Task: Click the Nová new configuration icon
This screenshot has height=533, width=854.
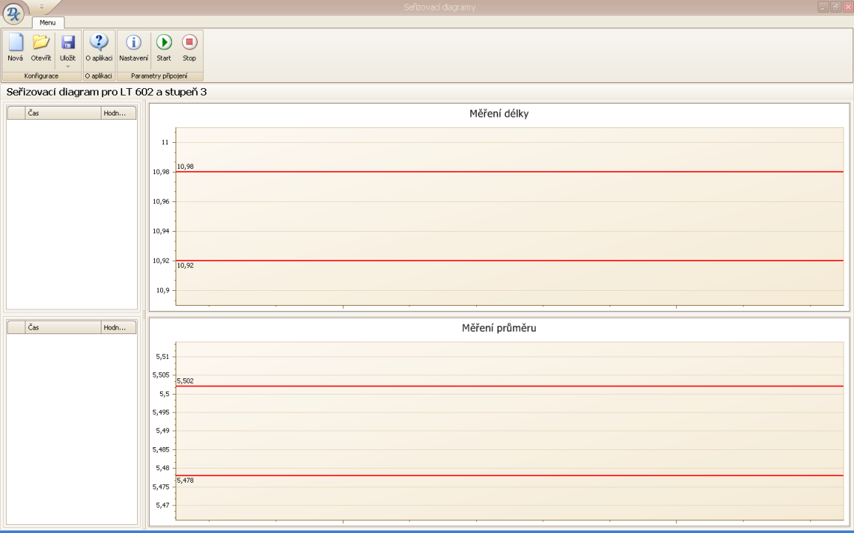Action: coord(16,48)
